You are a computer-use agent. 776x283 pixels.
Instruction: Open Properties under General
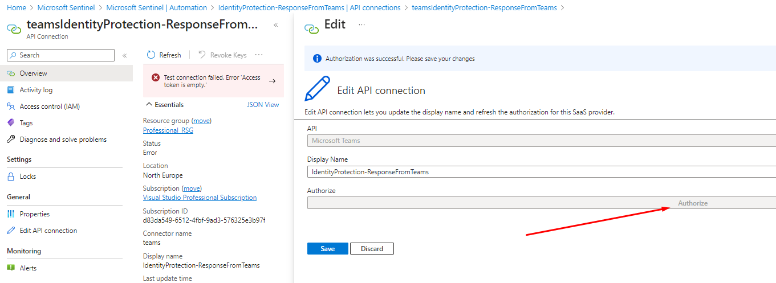tap(34, 214)
